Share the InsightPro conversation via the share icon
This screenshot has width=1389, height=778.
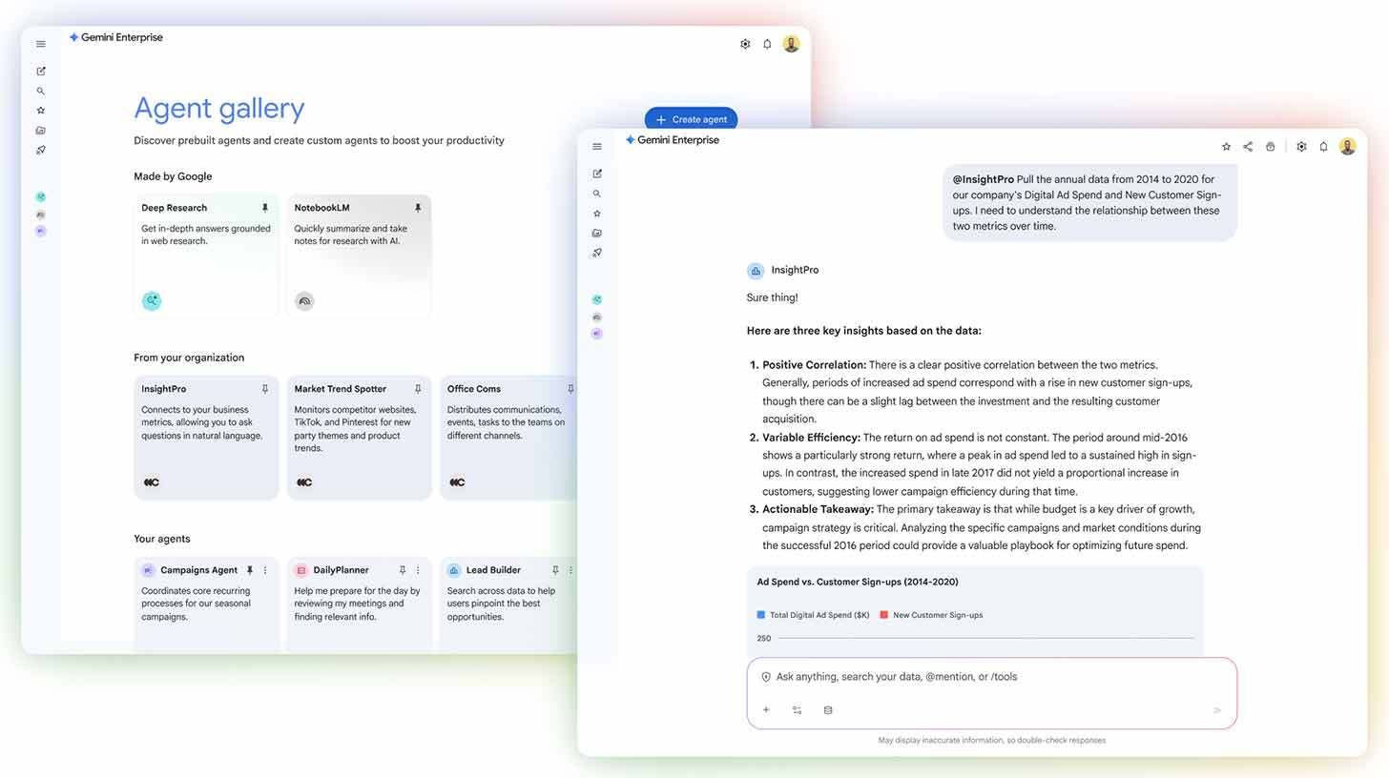1248,146
